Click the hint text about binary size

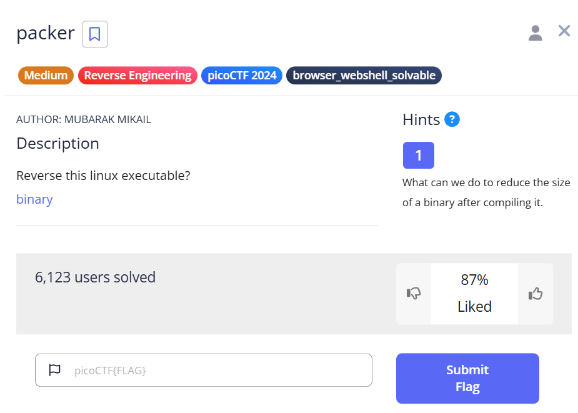click(x=486, y=192)
